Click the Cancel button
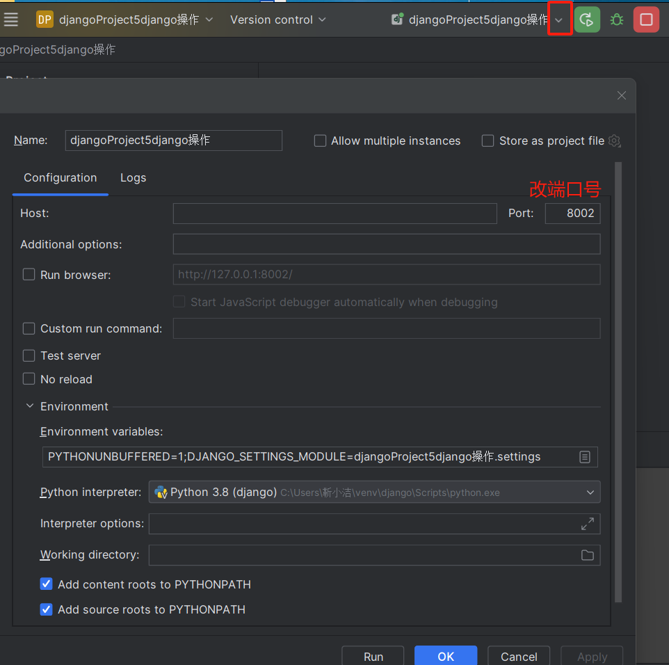Image resolution: width=669 pixels, height=665 pixels. pos(519,656)
